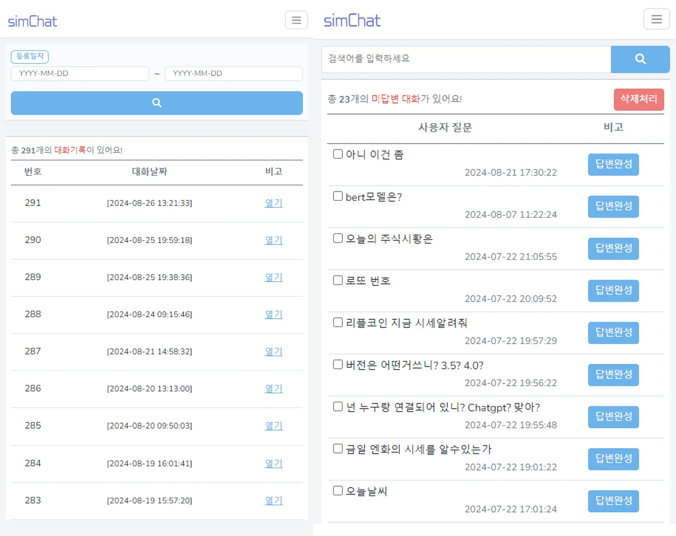
Task: Click 답변완성 for '오늘날씨' row
Action: click(614, 501)
